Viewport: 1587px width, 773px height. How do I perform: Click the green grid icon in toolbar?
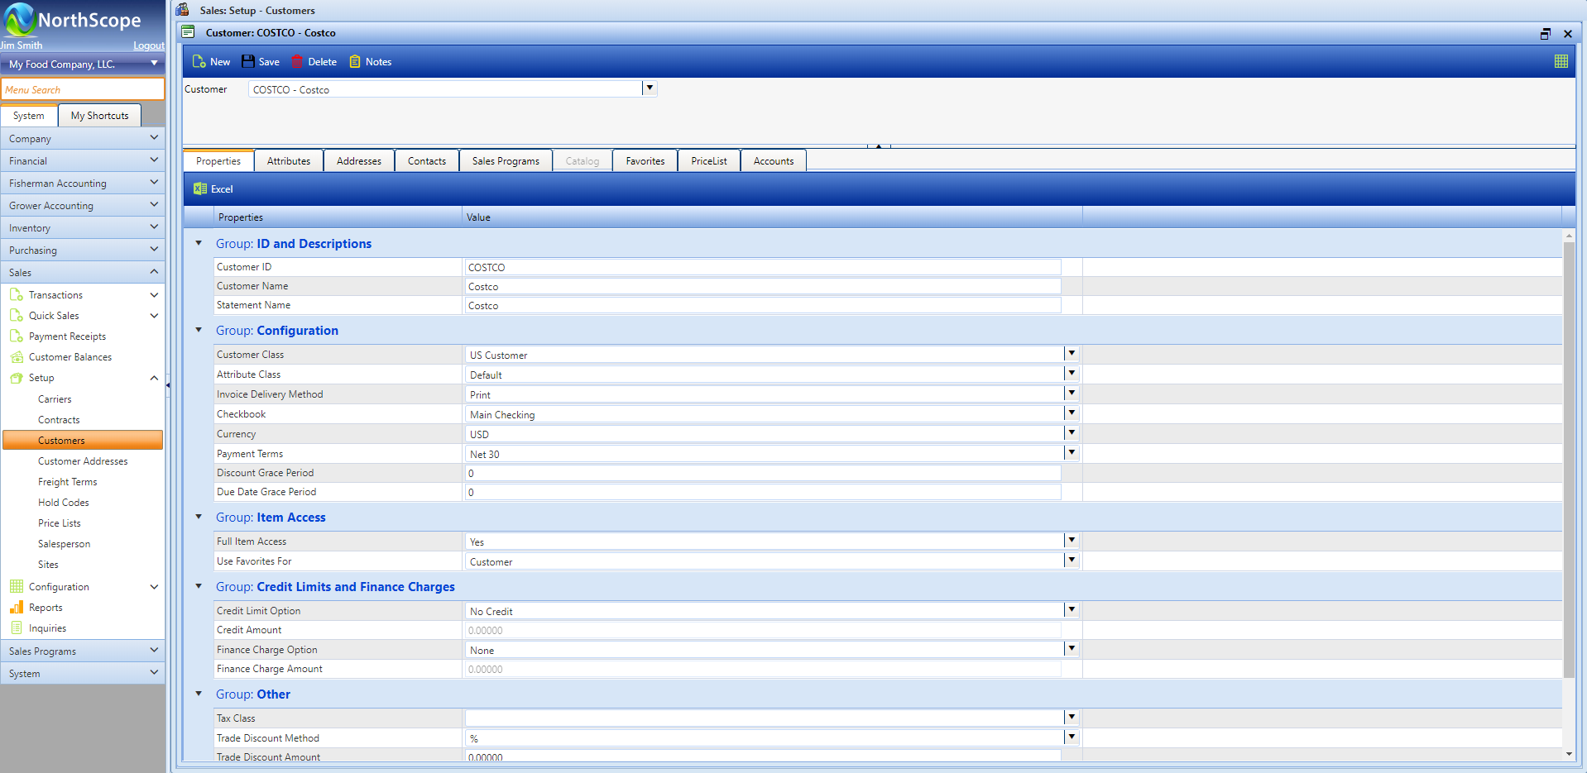pos(1561,61)
